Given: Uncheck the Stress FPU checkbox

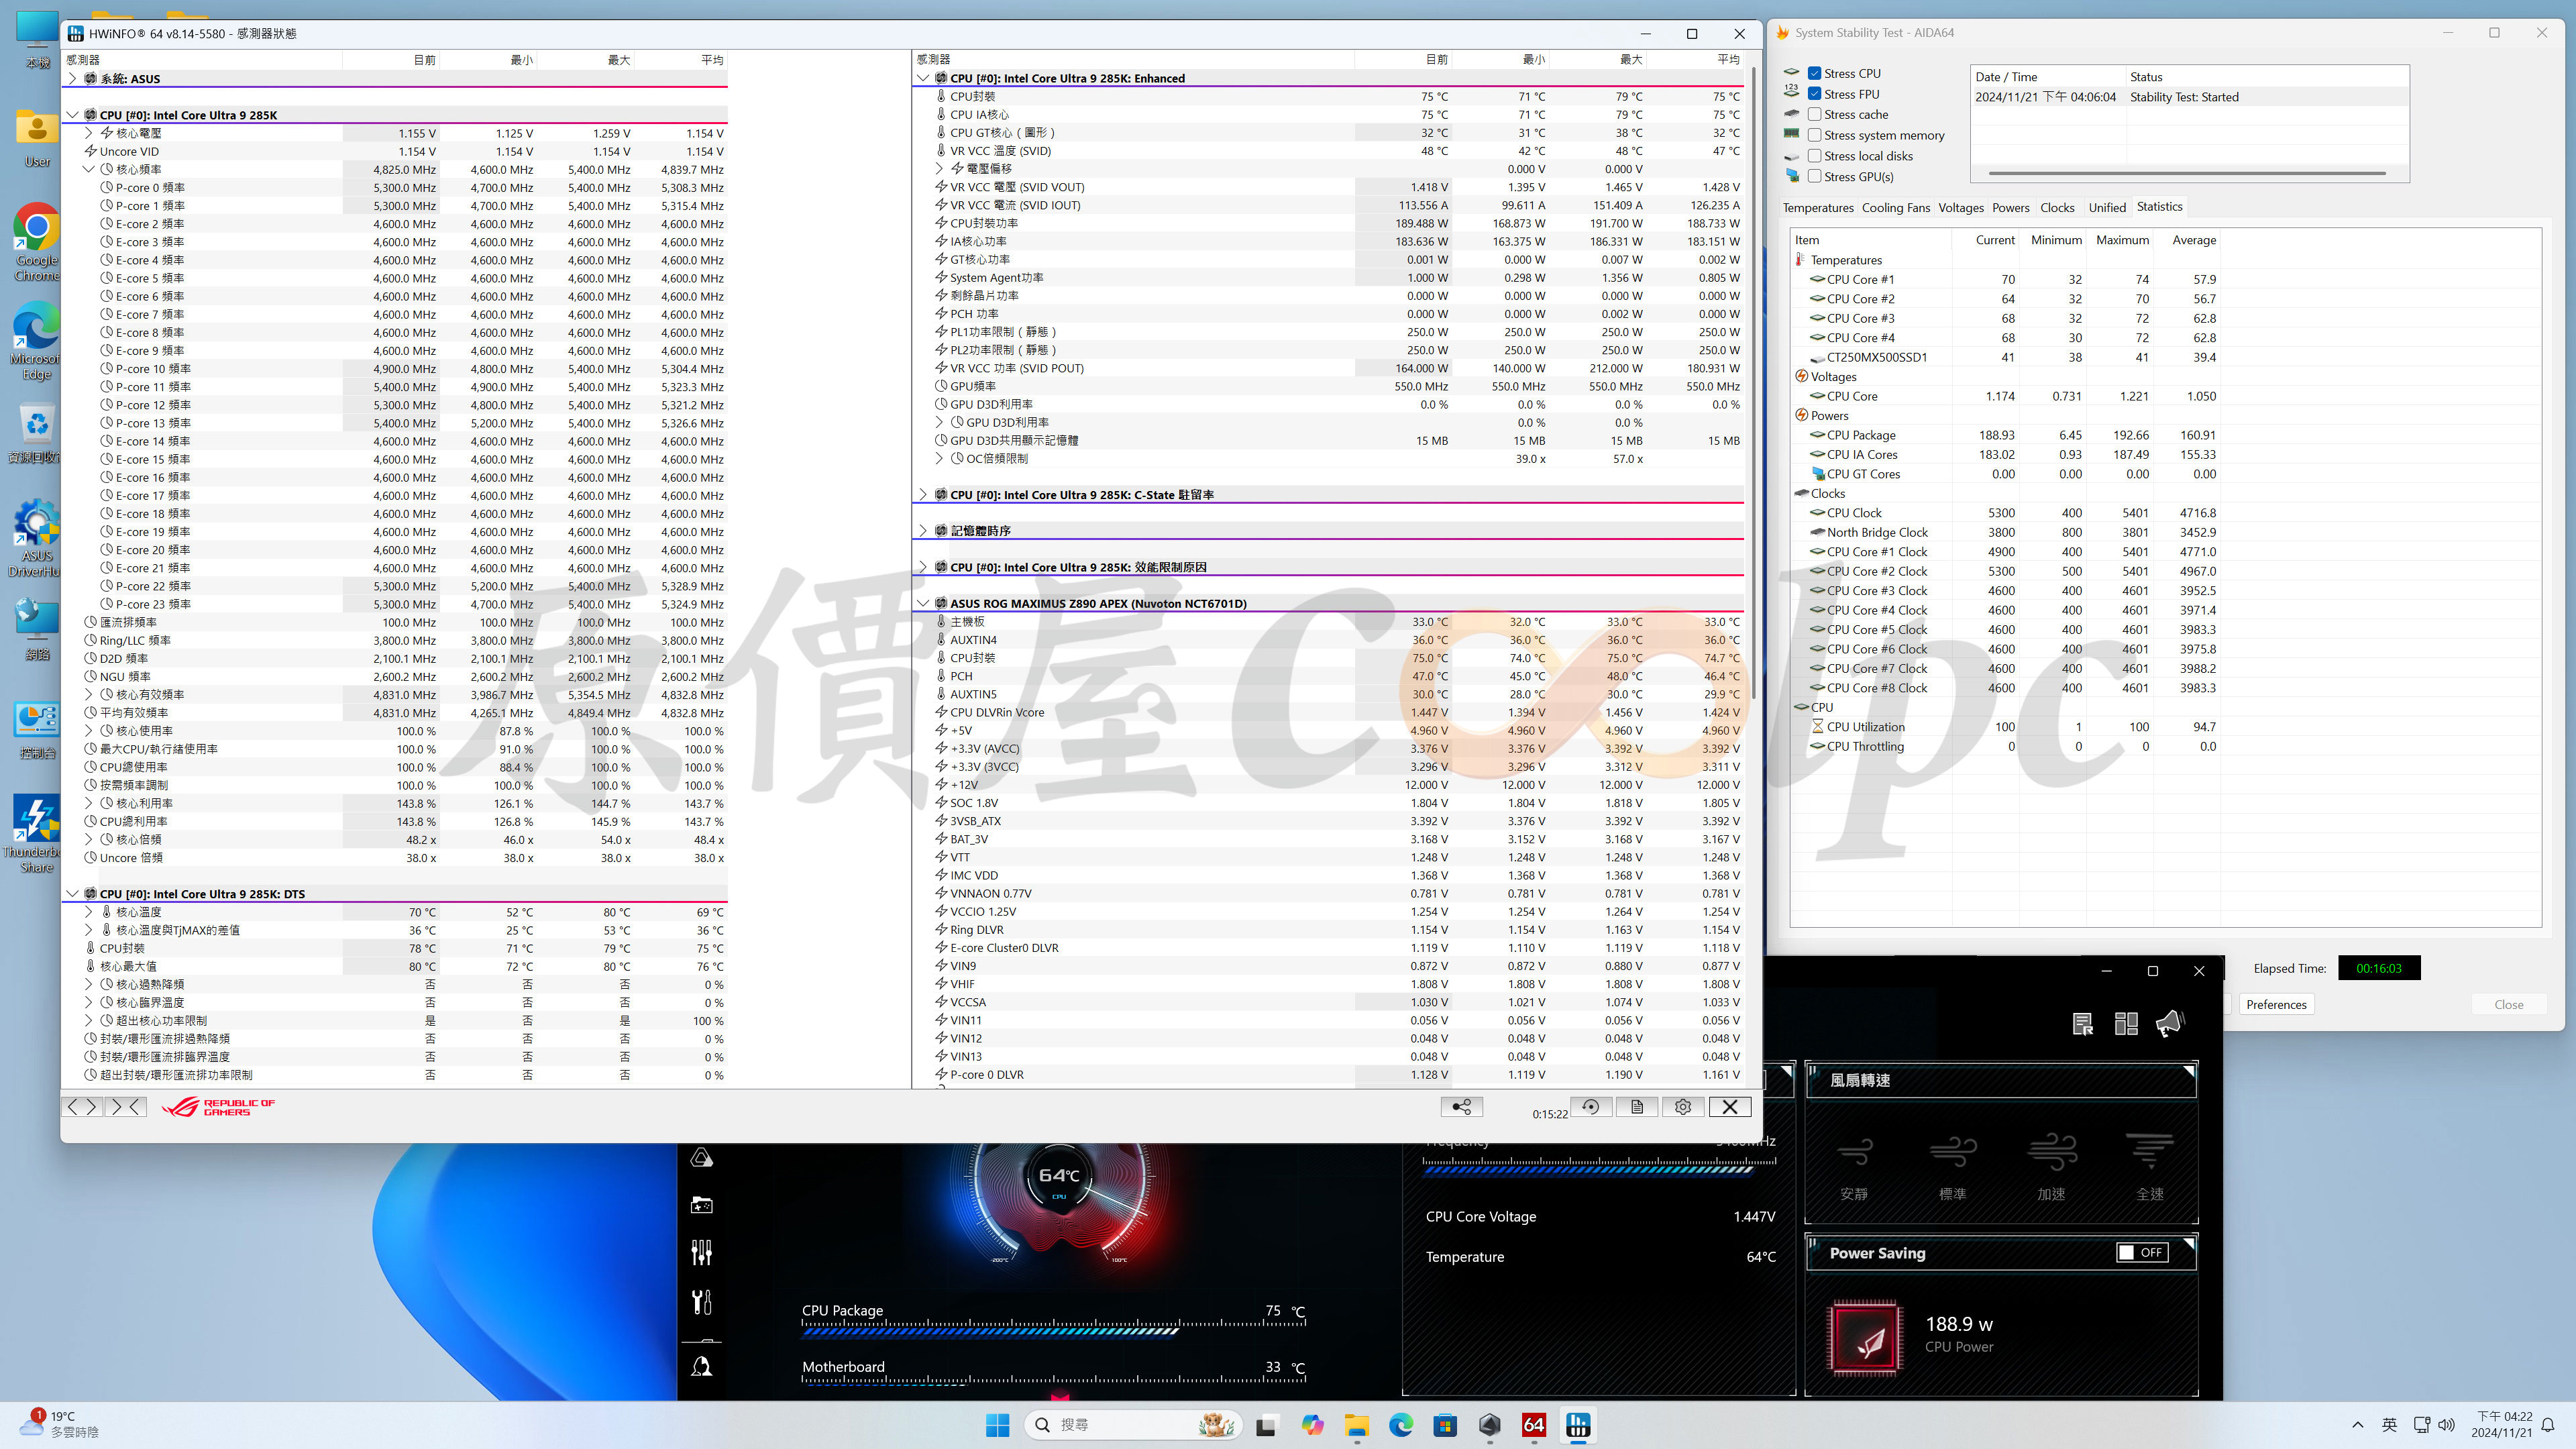Looking at the screenshot, I should (x=1814, y=94).
